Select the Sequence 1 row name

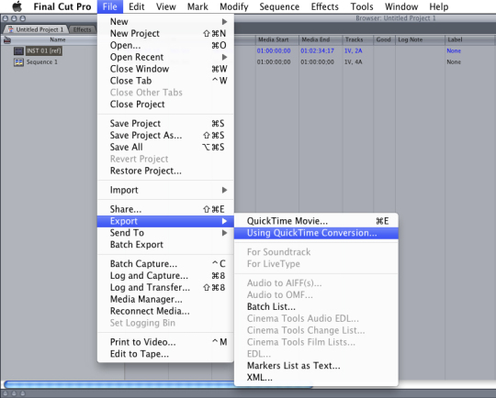pyautogui.click(x=42, y=62)
